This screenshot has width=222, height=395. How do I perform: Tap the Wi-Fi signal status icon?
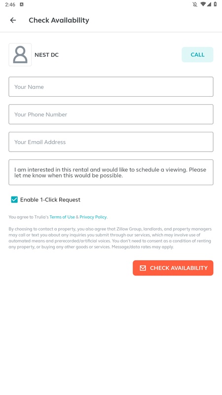[203, 4]
